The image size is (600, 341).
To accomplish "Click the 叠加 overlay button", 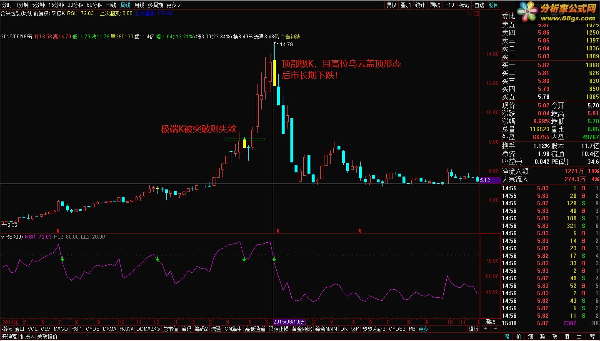I will tap(406, 5).
